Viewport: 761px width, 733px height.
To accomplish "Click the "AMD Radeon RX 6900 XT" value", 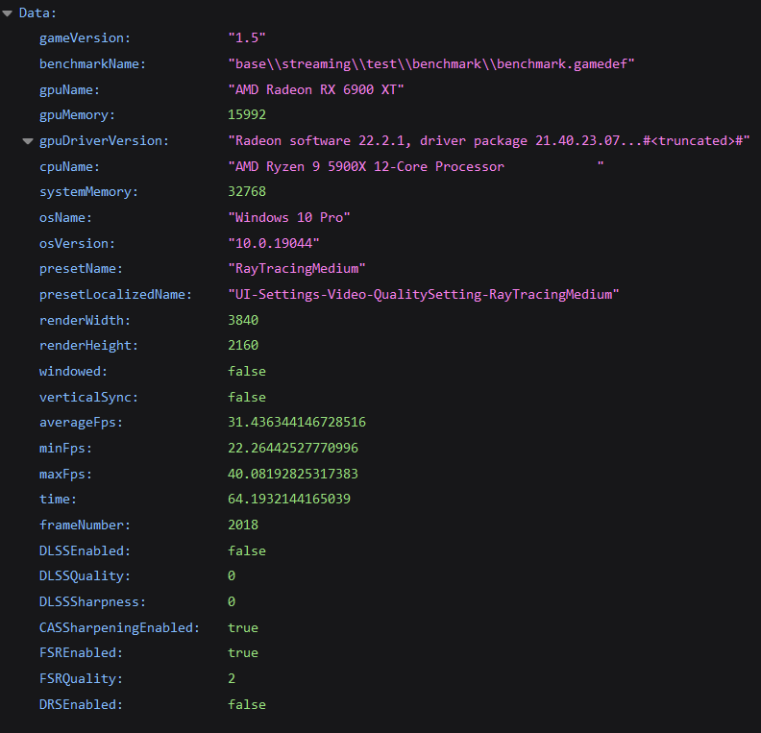I will [316, 89].
